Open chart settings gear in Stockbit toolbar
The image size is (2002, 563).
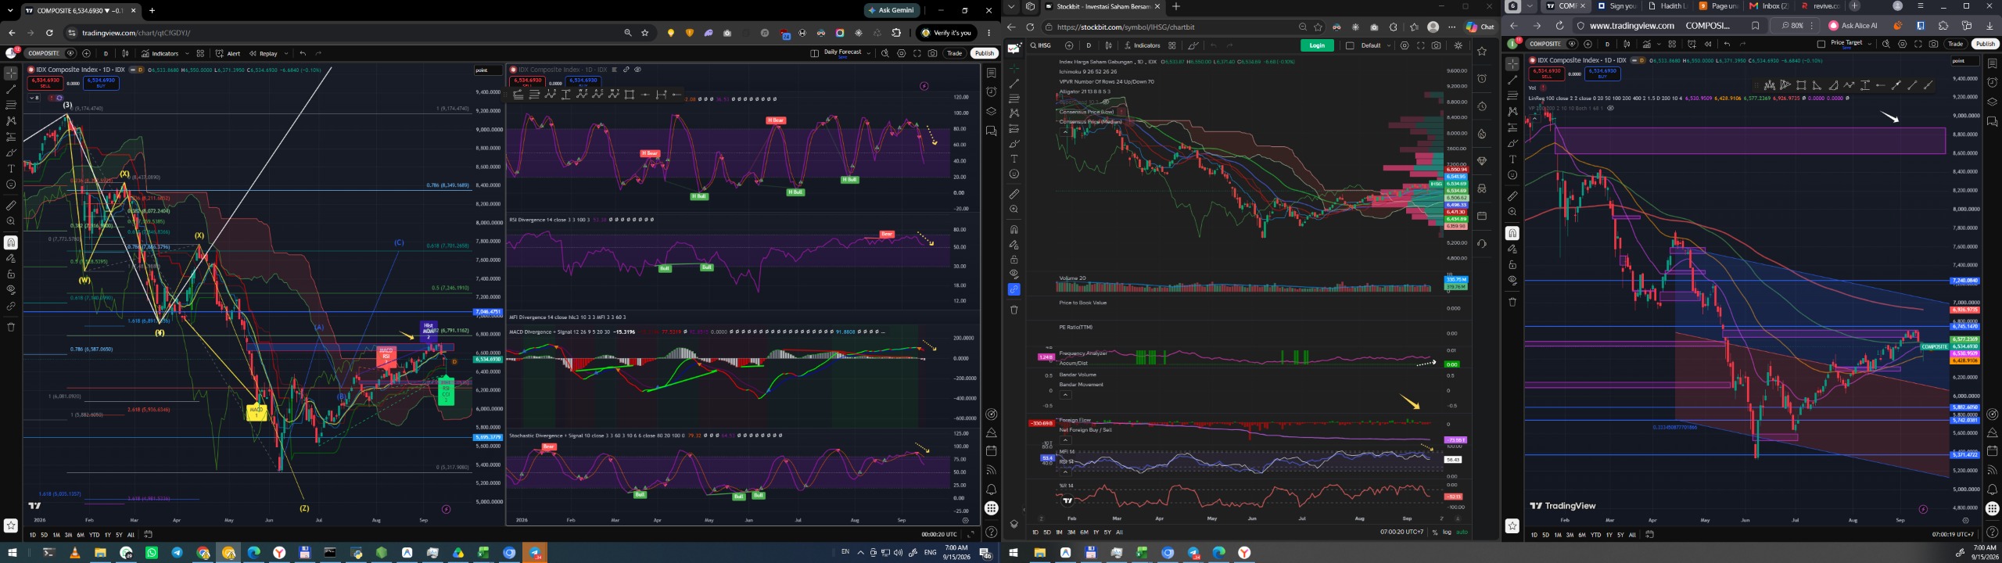click(1405, 45)
